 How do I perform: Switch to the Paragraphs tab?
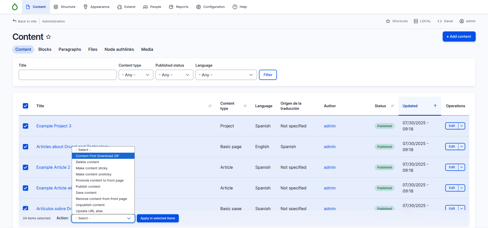click(x=70, y=50)
